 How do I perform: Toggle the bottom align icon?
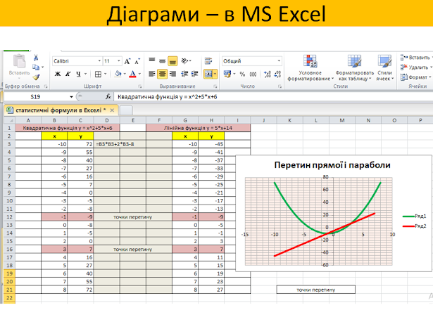point(173,61)
